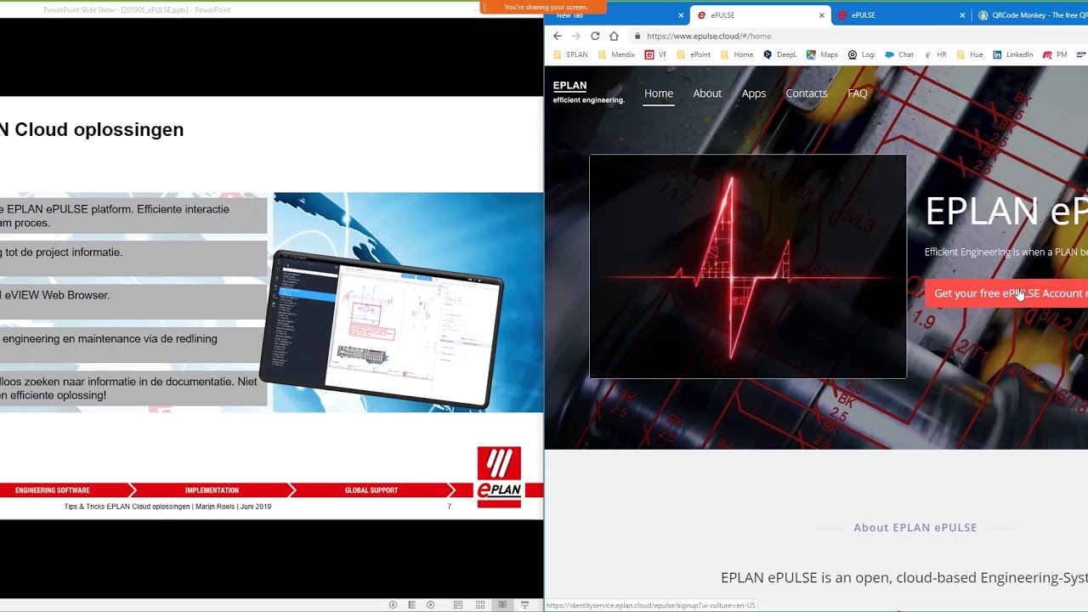1088x612 pixels.
Task: Open the Apps menu item
Action: (754, 93)
